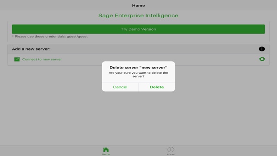The width and height of the screenshot is (277, 156).
Task: Click the dialog message about deleting server
Action: (138, 75)
